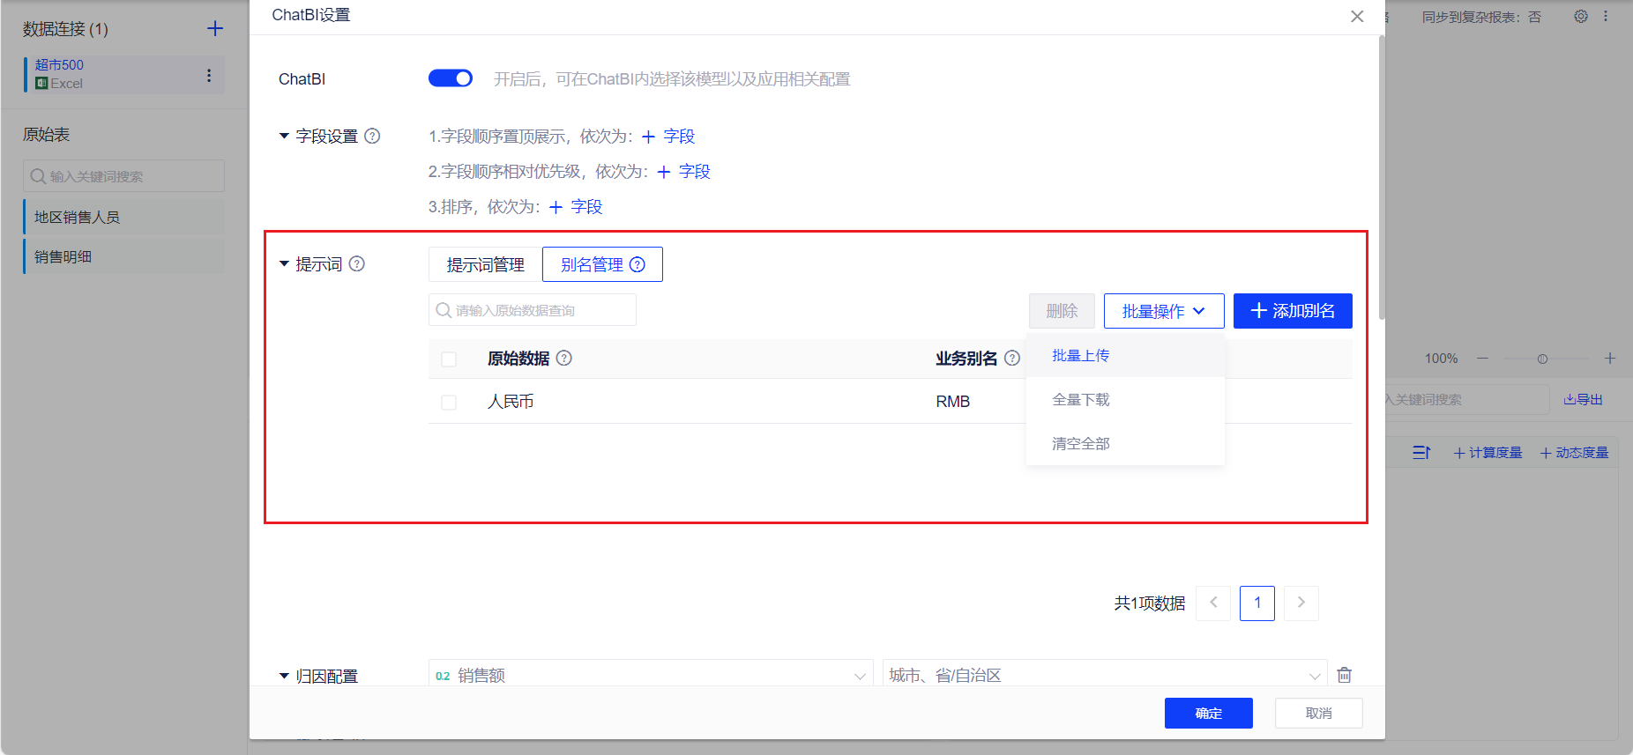Collapse the 字段设置 section
This screenshot has width=1633, height=755.
(284, 137)
